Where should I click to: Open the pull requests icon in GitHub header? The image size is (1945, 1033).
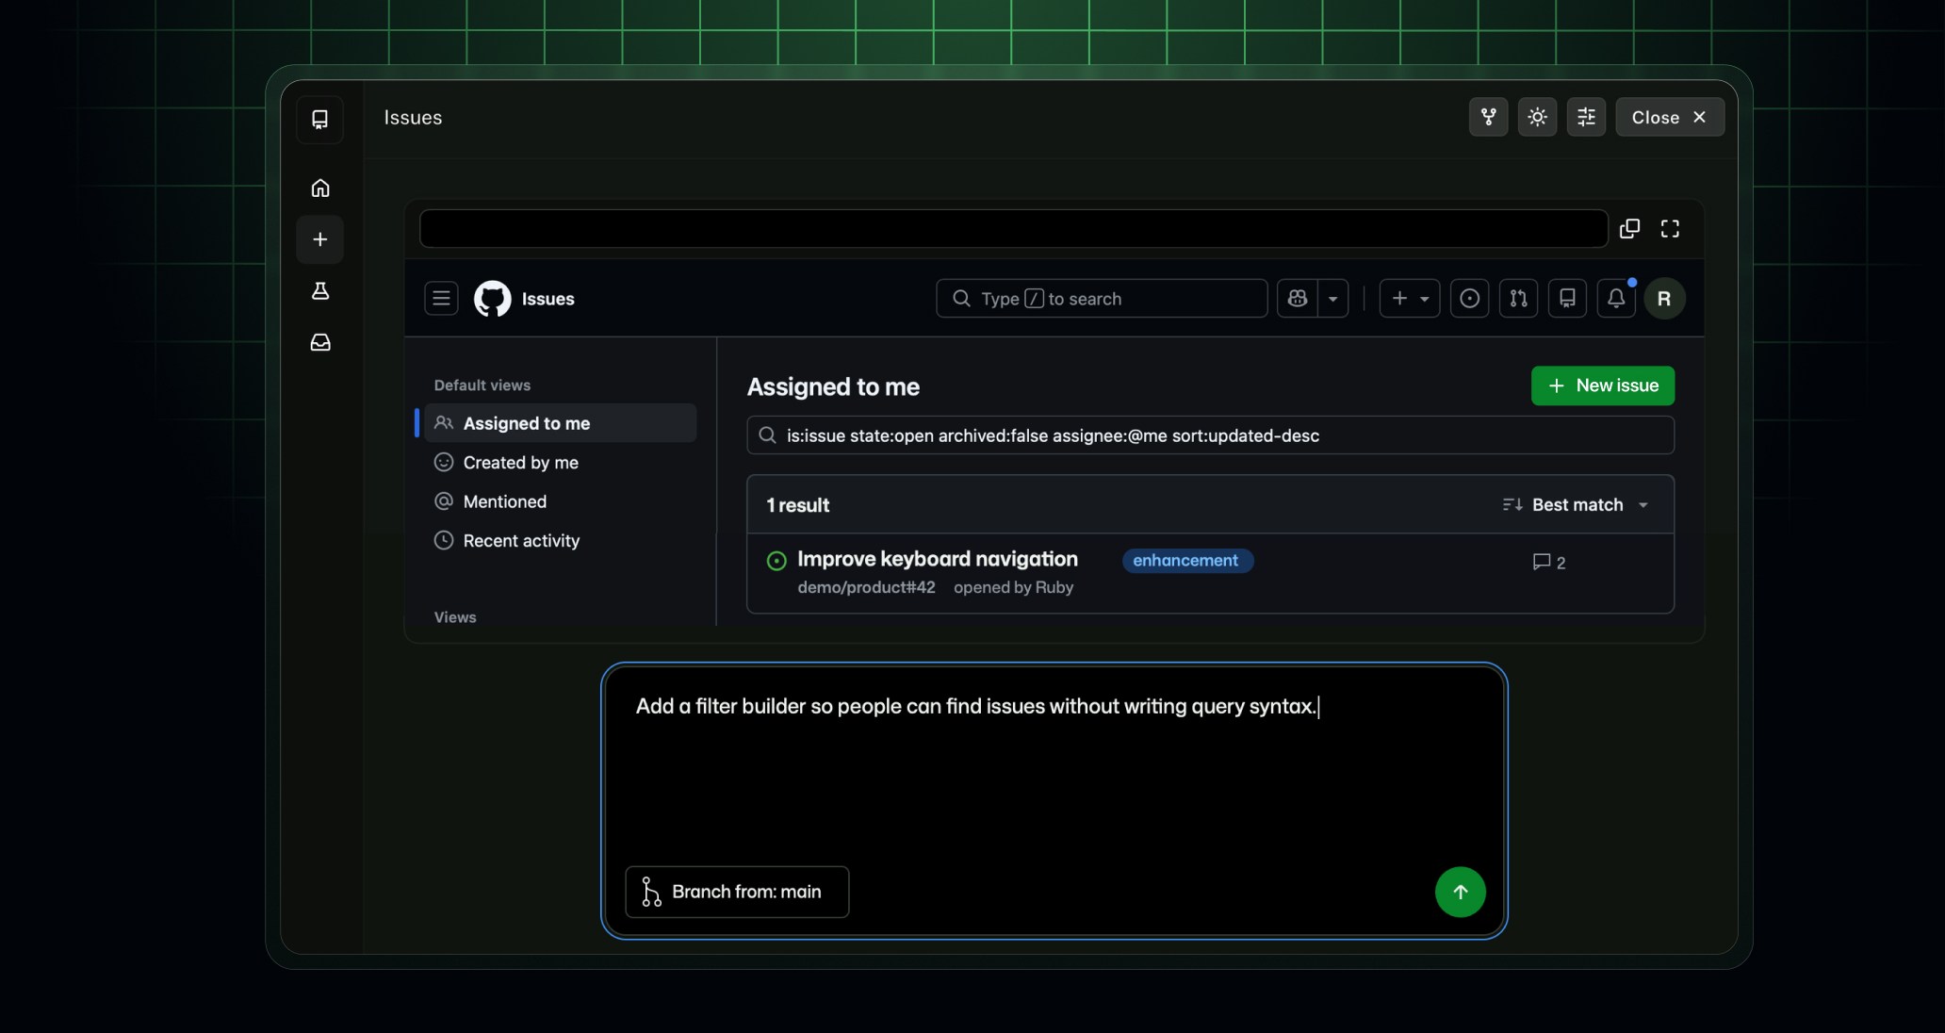[1518, 299]
